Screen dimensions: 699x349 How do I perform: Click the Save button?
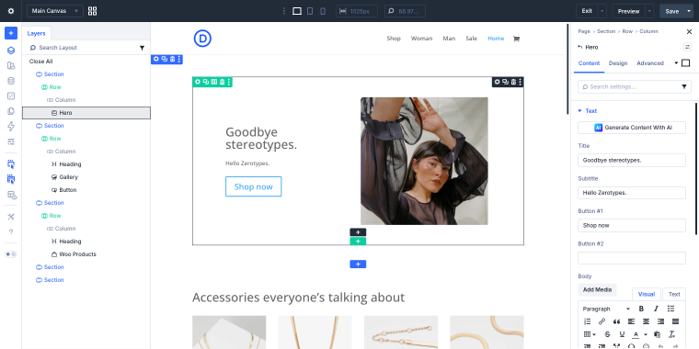[x=671, y=11]
